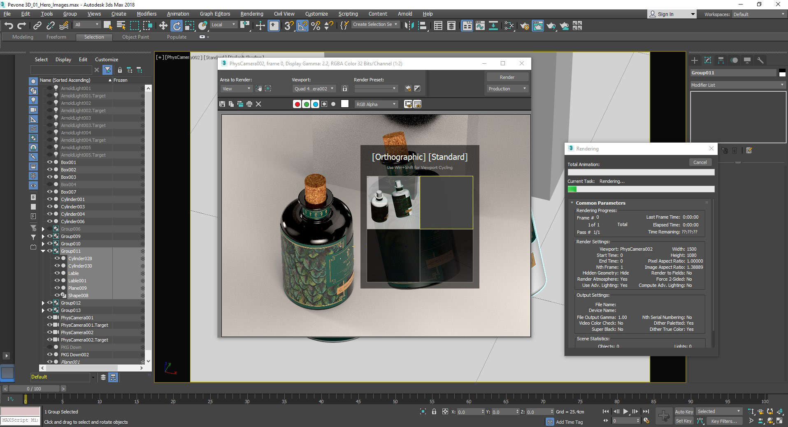The image size is (788, 427).
Task: Clear the render frame with X icon
Action: pyautogui.click(x=258, y=104)
